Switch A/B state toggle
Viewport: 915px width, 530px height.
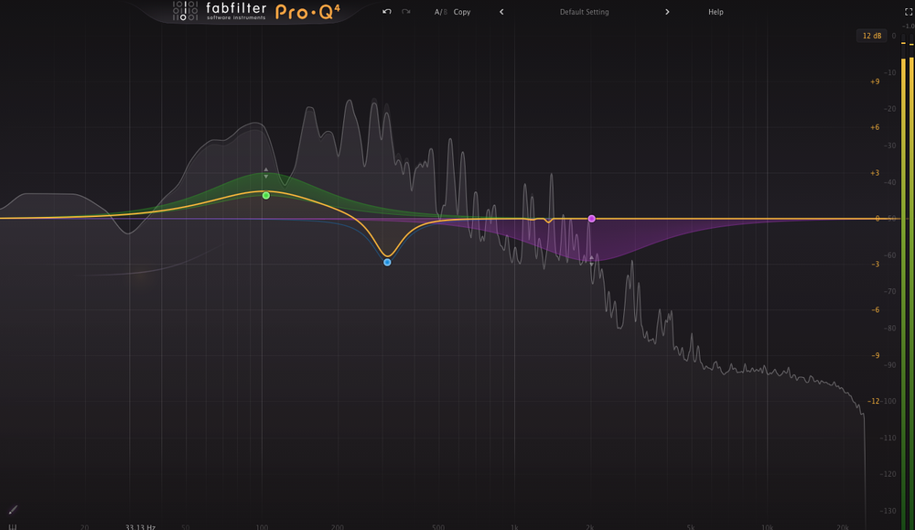[441, 12]
